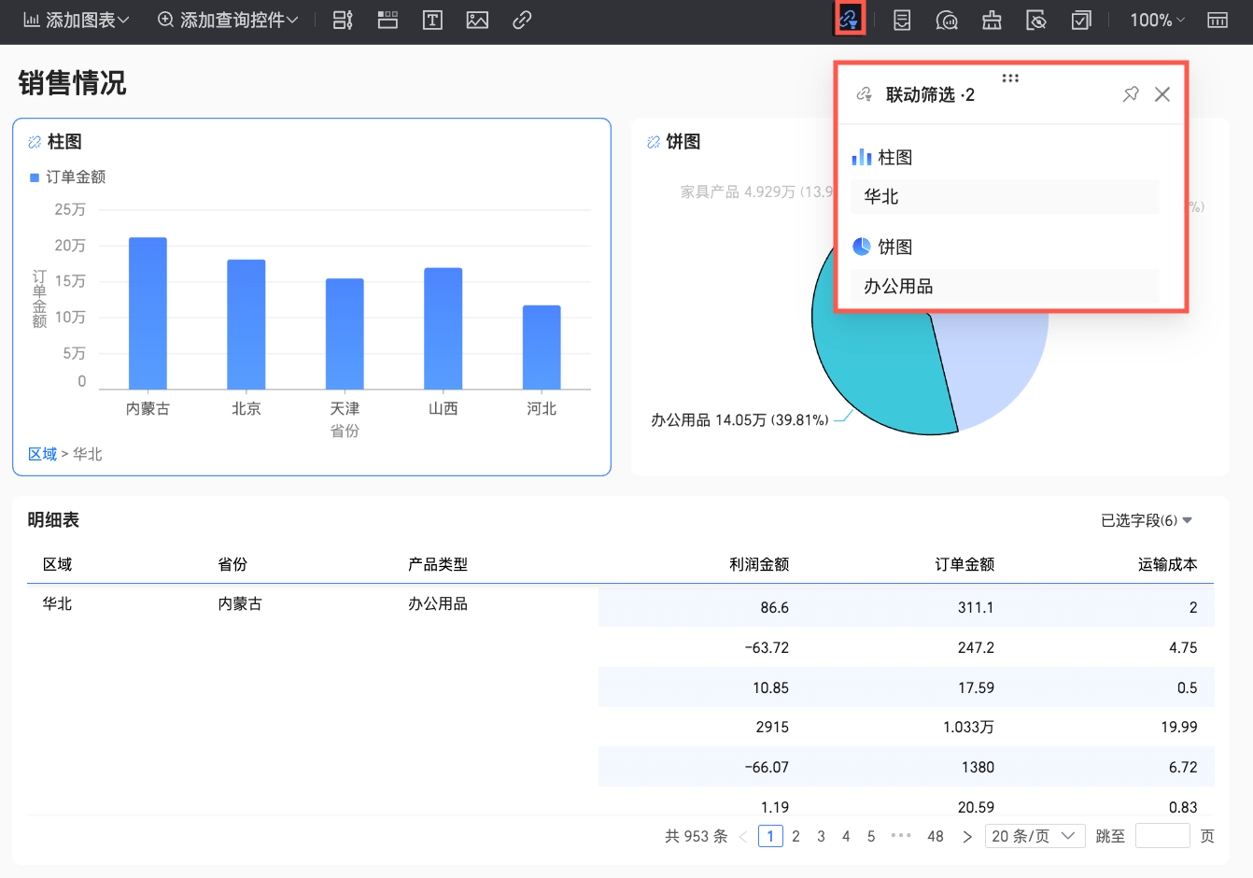Close the 联动筛选 panel

click(1162, 94)
